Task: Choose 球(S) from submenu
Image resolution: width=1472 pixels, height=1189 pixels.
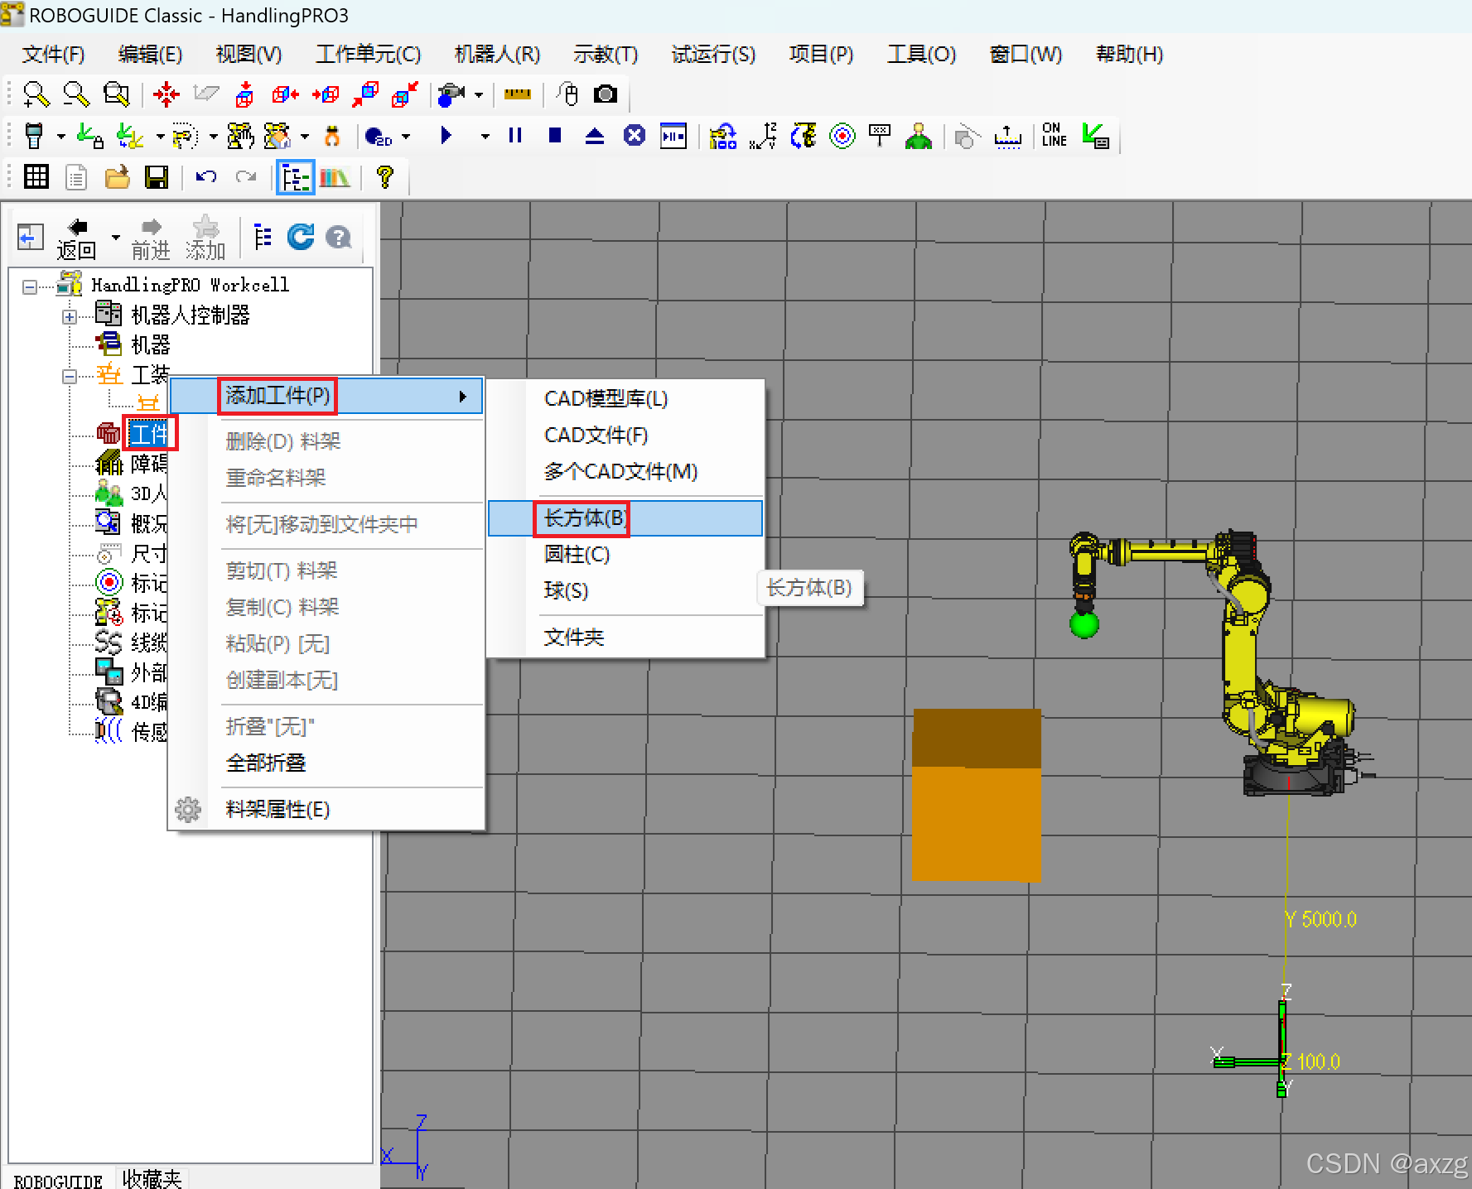Action: (625, 591)
